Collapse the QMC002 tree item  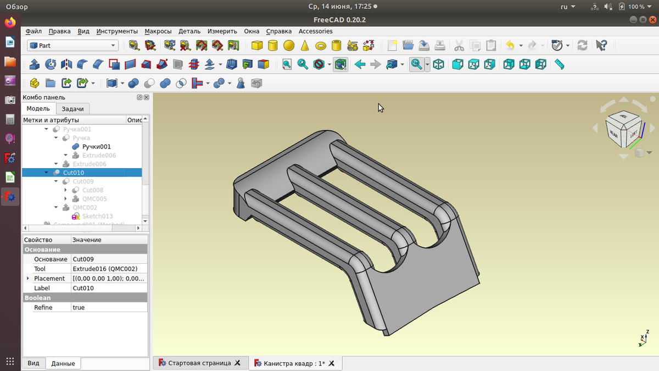56,208
